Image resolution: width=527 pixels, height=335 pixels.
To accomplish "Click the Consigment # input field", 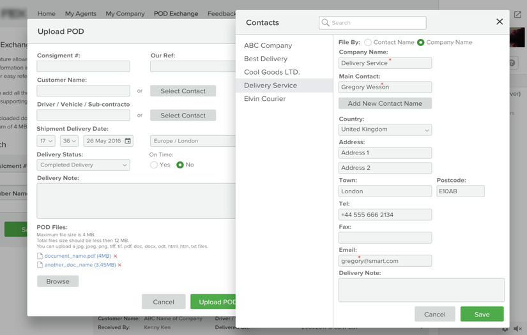I will (83, 66).
